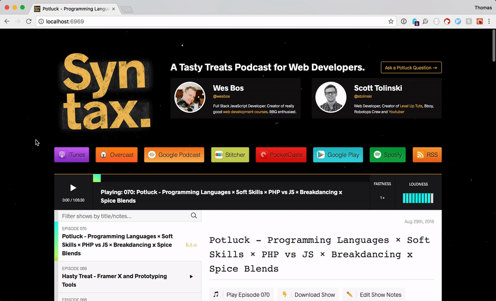Click the playing bars icon on Episode 070
The width and height of the screenshot is (496, 301).
point(191,245)
